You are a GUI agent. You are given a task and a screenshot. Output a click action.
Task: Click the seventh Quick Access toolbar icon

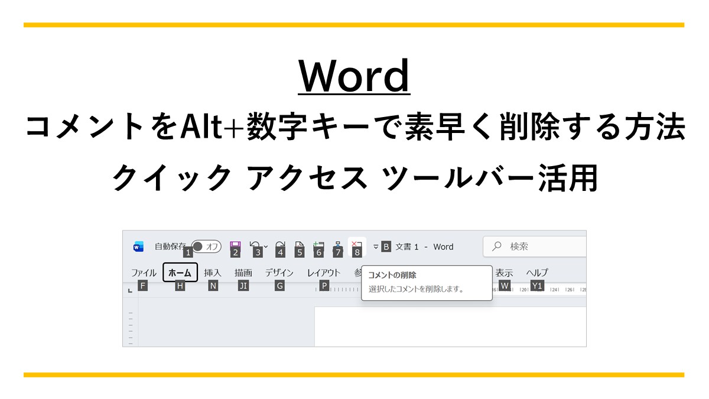coord(338,245)
